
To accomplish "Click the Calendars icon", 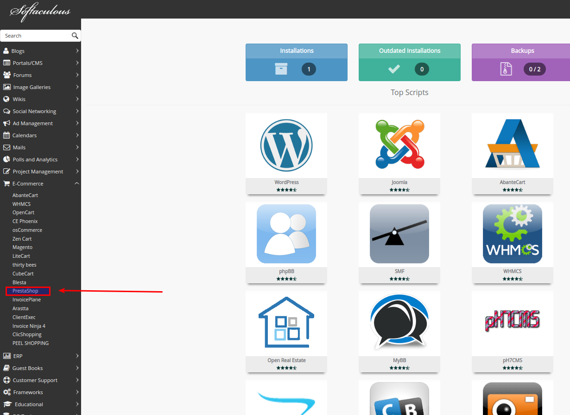I will pos(6,135).
